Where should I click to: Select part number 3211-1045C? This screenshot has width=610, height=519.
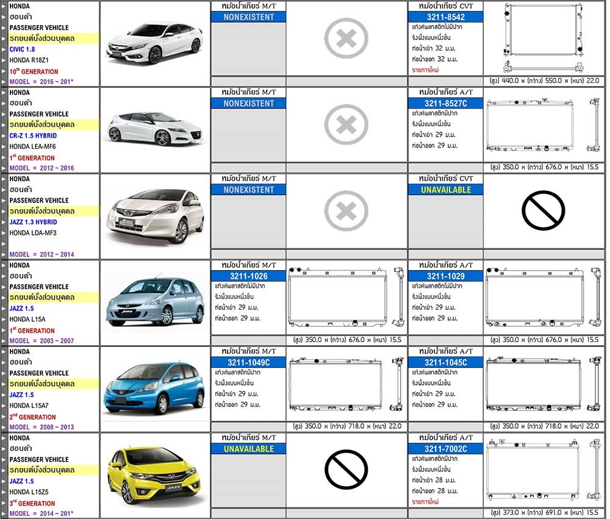(x=446, y=363)
